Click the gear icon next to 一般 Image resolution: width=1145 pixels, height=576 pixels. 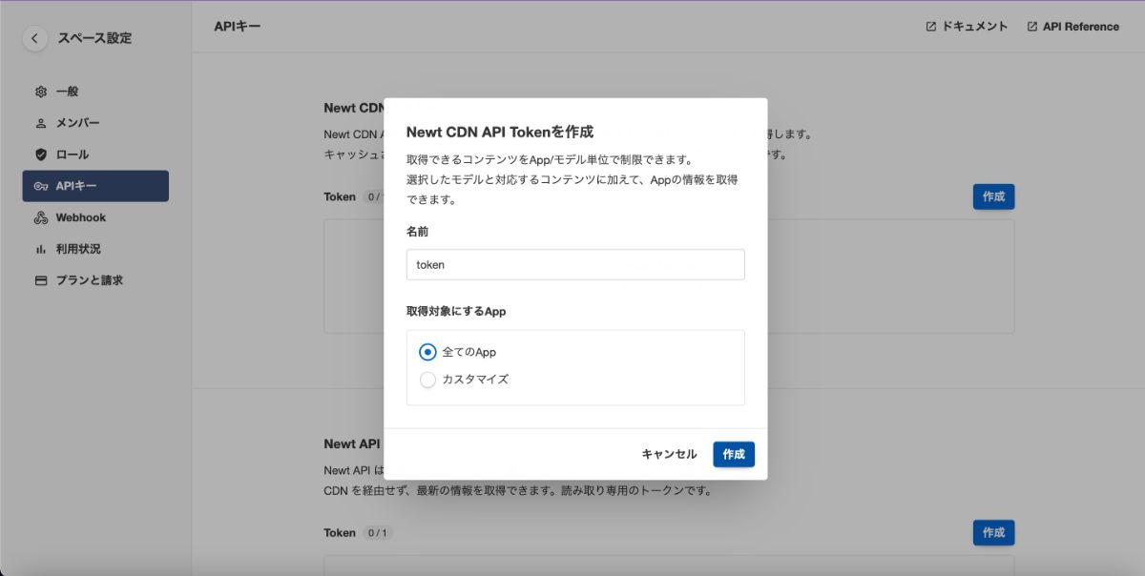point(41,92)
